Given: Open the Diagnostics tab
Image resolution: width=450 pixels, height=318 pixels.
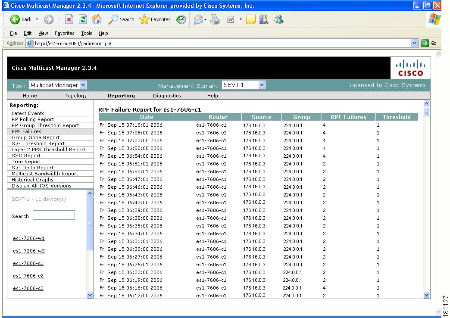Looking at the screenshot, I should click(x=167, y=96).
